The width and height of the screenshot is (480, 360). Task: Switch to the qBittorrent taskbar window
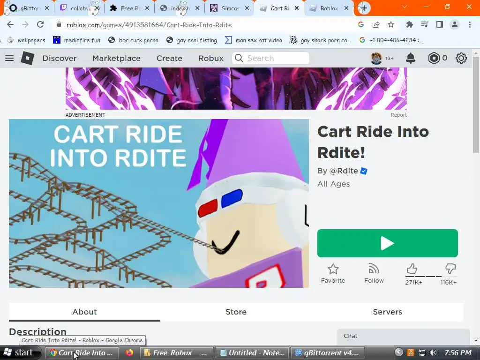[x=328, y=352]
